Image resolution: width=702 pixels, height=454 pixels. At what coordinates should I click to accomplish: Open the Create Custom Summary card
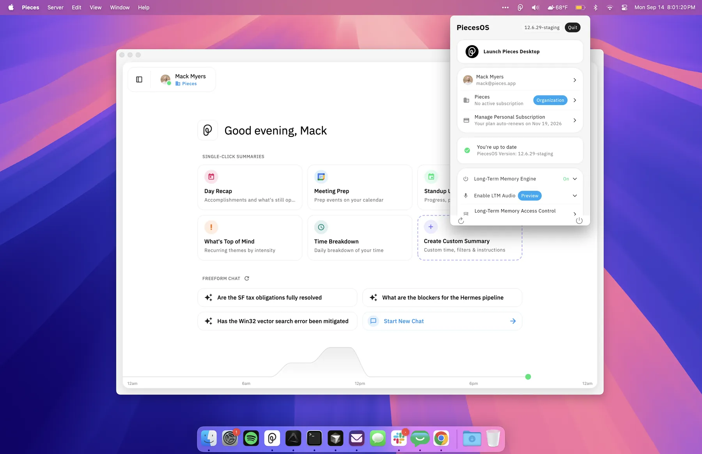coord(470,238)
